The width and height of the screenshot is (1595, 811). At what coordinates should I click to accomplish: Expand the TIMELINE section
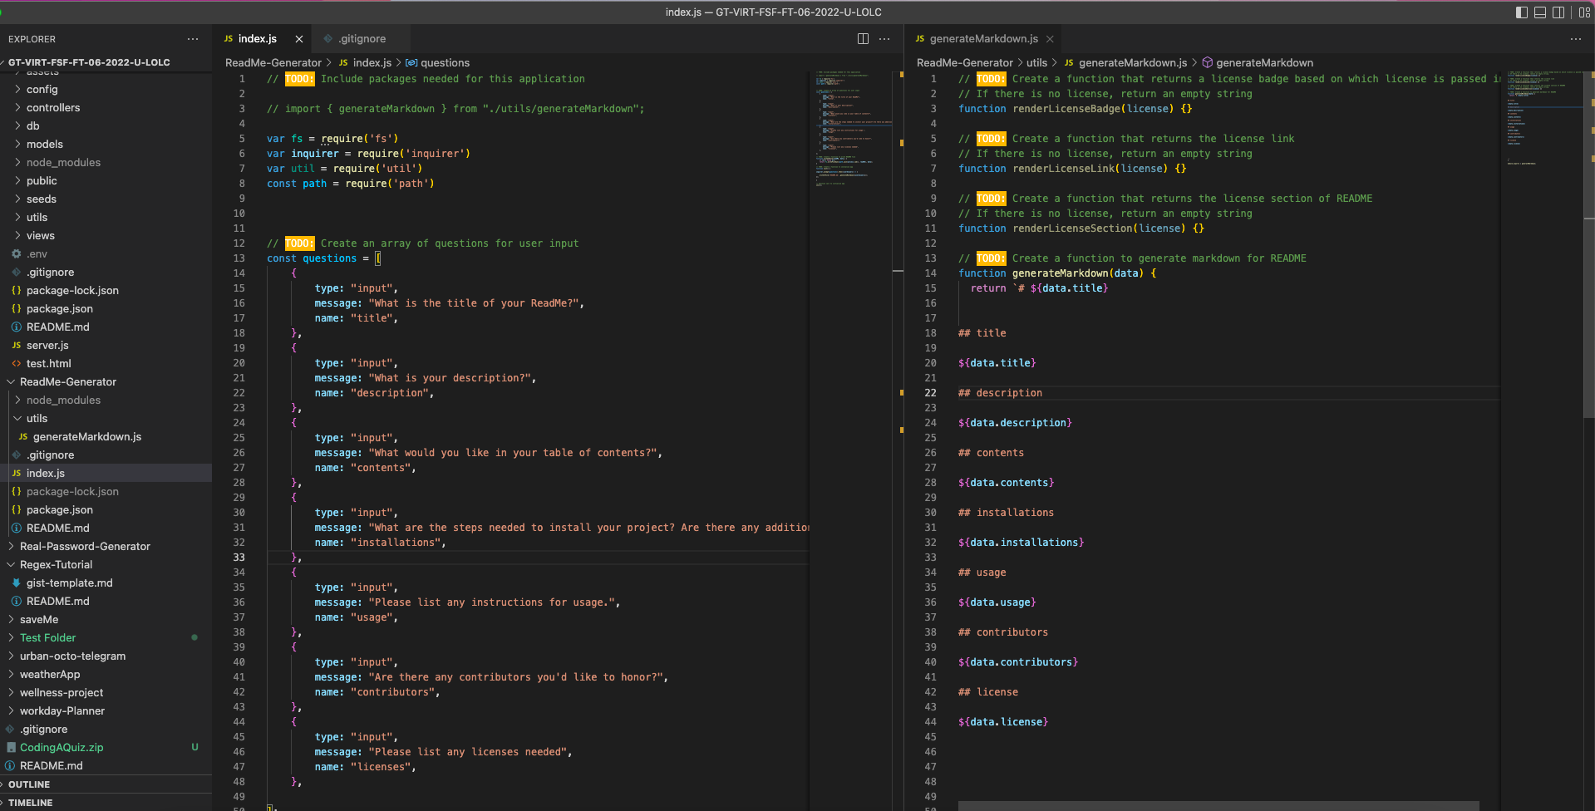click(29, 802)
